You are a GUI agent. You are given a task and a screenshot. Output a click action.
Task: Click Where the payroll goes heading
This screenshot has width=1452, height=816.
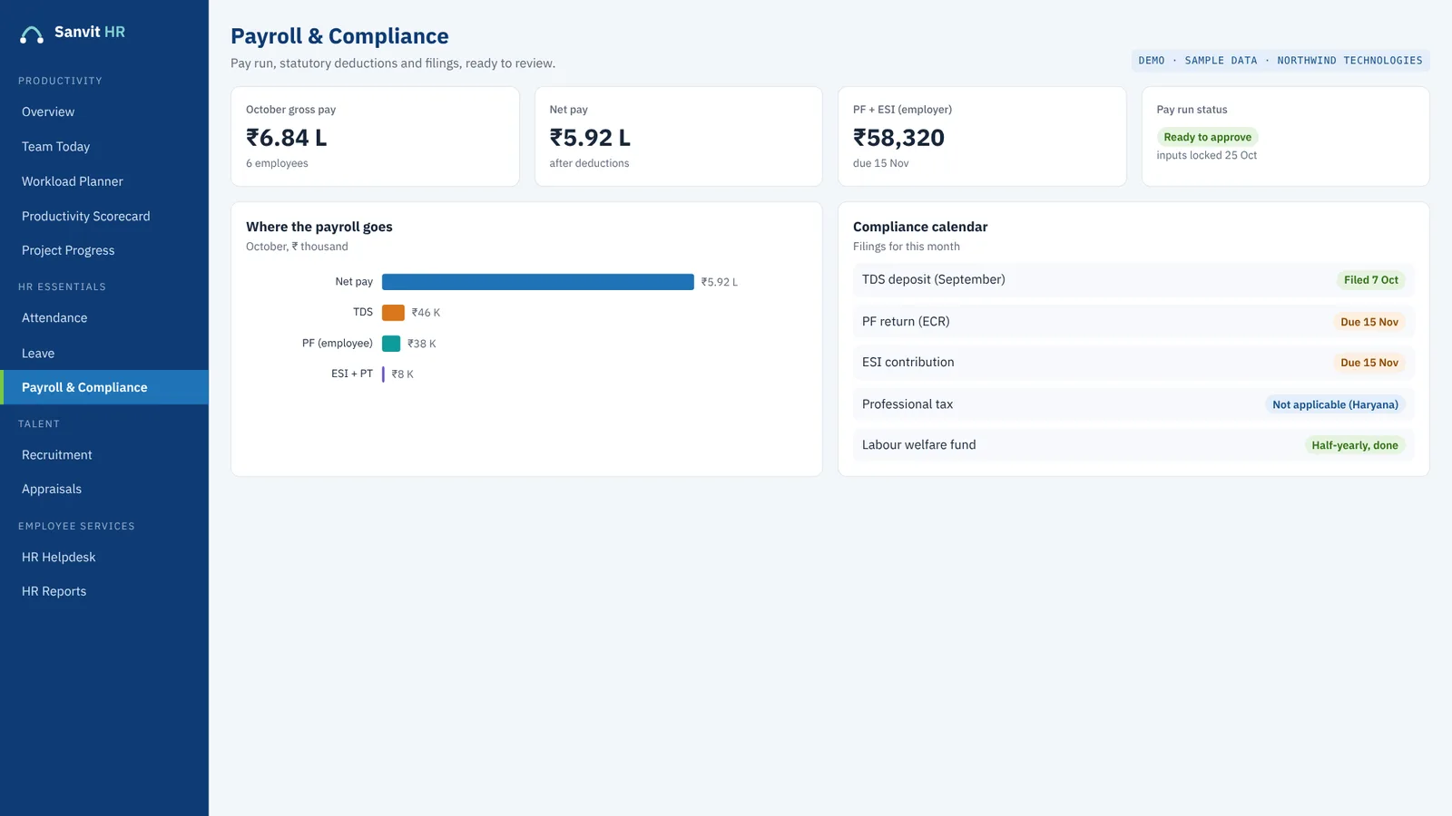[x=319, y=227]
